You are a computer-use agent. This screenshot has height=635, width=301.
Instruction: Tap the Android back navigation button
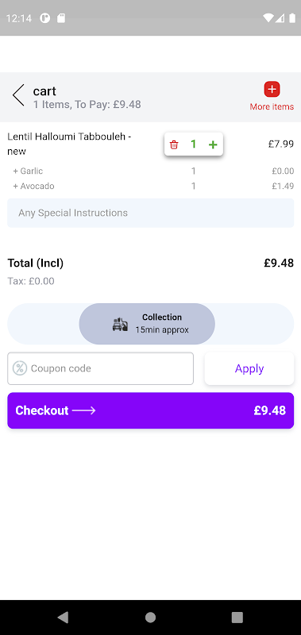pyautogui.click(x=63, y=618)
